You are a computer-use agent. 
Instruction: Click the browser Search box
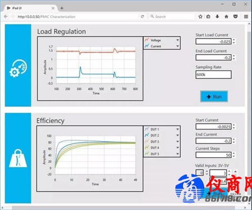tap(172, 17)
